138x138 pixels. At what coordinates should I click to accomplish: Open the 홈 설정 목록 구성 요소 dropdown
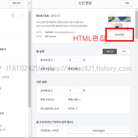(x=74, y=69)
